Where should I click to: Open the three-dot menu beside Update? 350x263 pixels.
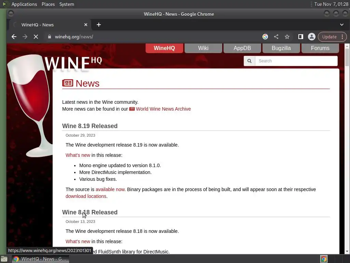(342, 37)
